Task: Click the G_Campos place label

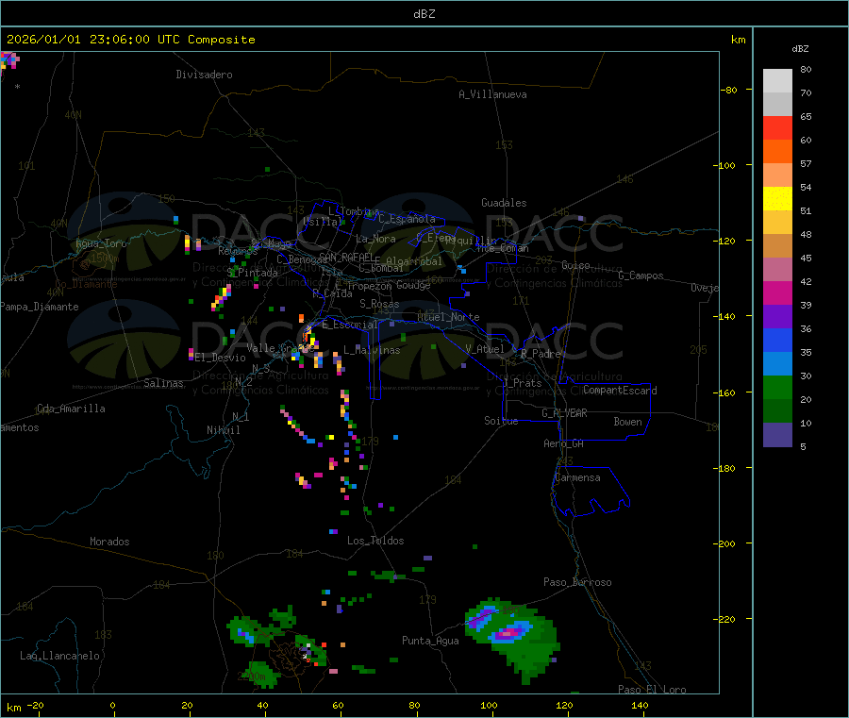Action: pyautogui.click(x=641, y=276)
